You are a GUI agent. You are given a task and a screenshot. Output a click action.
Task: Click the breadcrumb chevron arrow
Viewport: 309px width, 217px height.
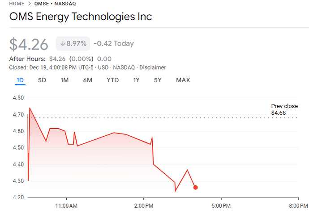(29, 4)
